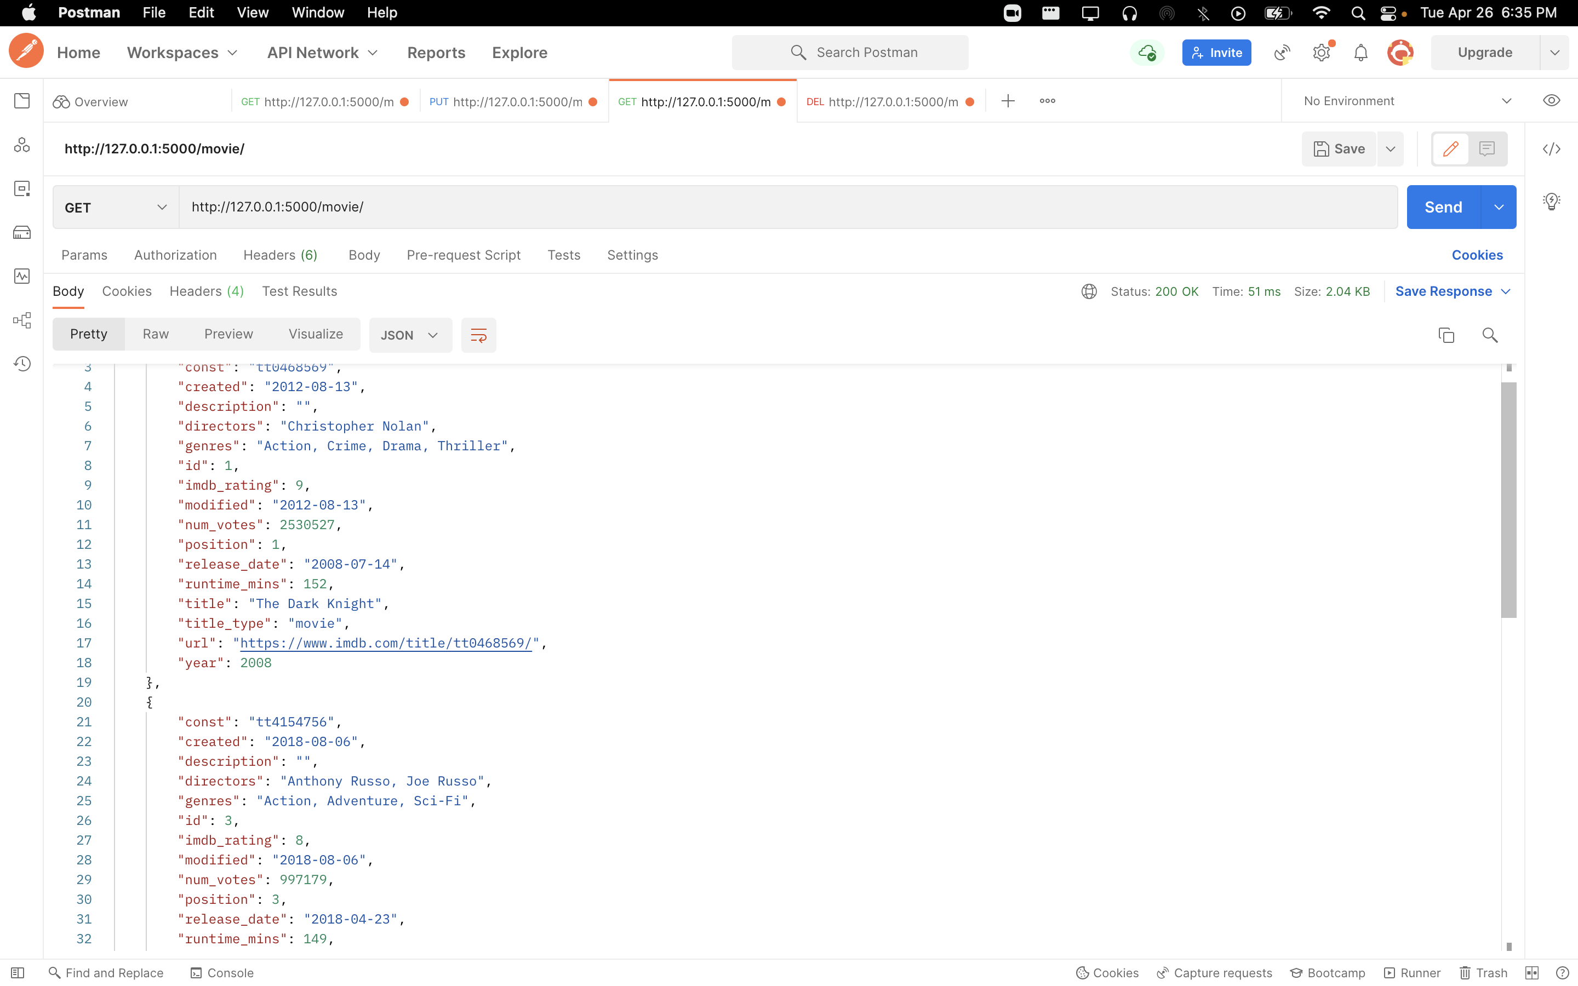Click the Monitors sidebar icon
This screenshot has width=1578, height=986.
(x=21, y=277)
